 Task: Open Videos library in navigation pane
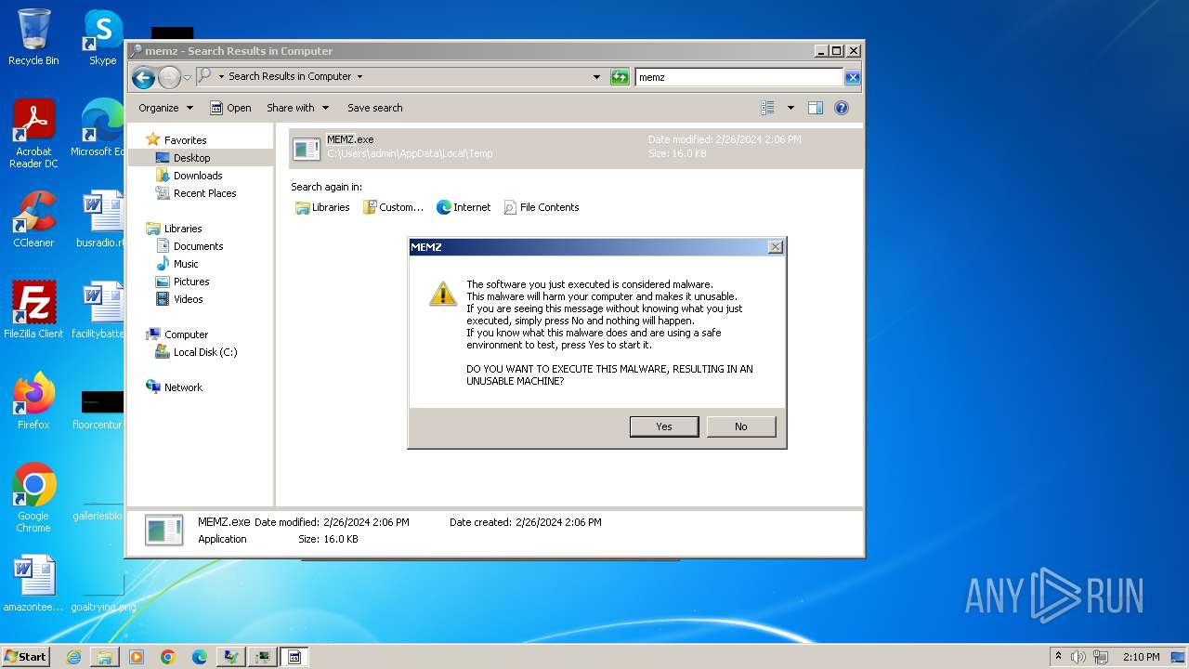[188, 299]
